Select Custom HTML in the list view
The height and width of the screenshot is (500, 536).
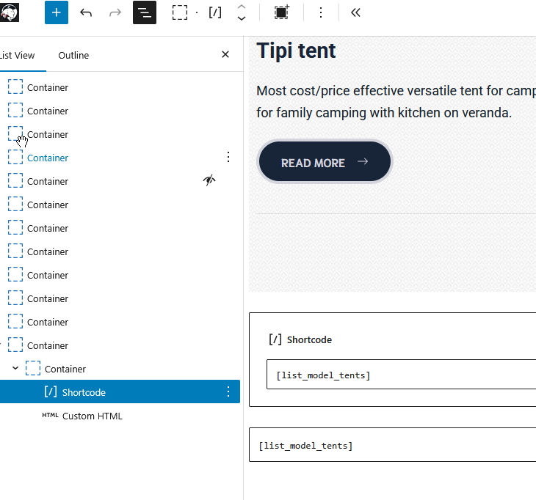pos(92,416)
